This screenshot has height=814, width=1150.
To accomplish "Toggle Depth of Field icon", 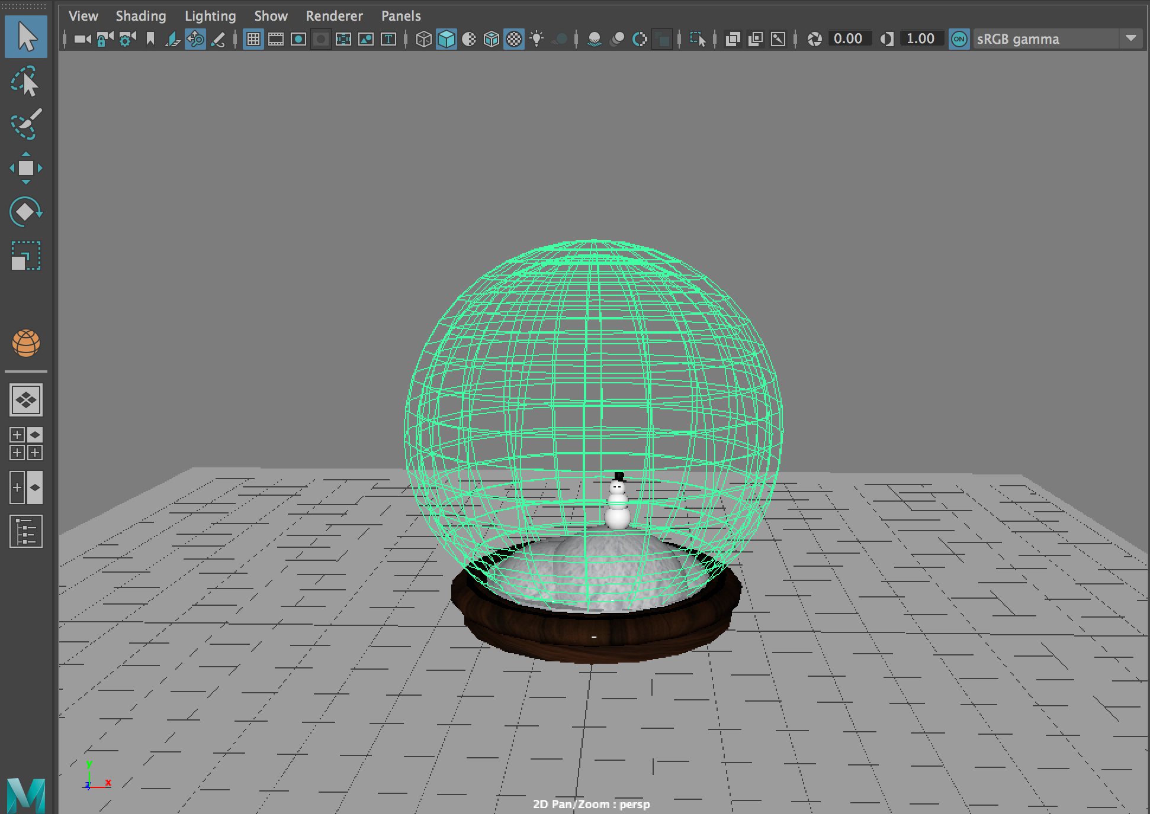I will [662, 39].
